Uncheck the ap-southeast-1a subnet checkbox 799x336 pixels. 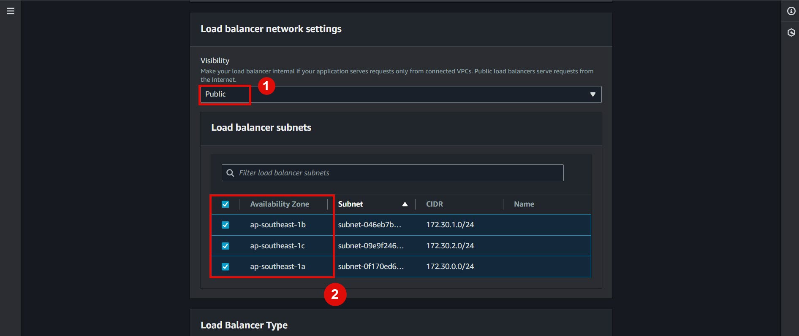tap(226, 266)
